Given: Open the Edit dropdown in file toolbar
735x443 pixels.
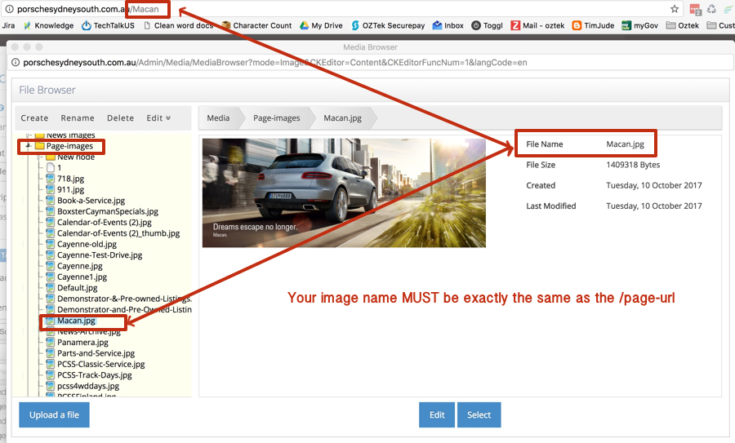Looking at the screenshot, I should click(x=158, y=117).
